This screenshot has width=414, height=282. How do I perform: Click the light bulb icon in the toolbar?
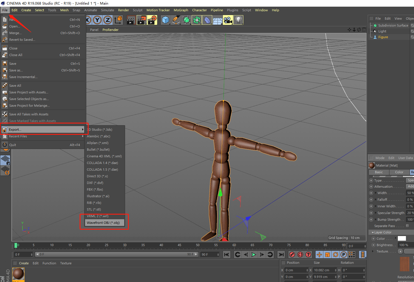[238, 20]
